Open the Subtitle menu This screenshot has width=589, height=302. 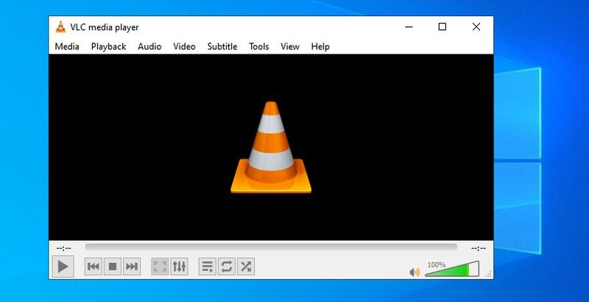(222, 46)
